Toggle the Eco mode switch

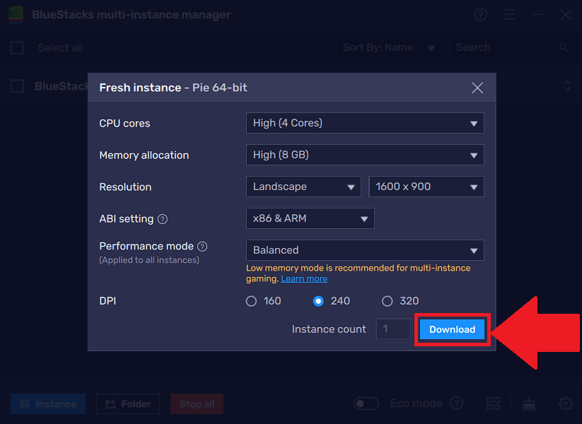click(366, 404)
